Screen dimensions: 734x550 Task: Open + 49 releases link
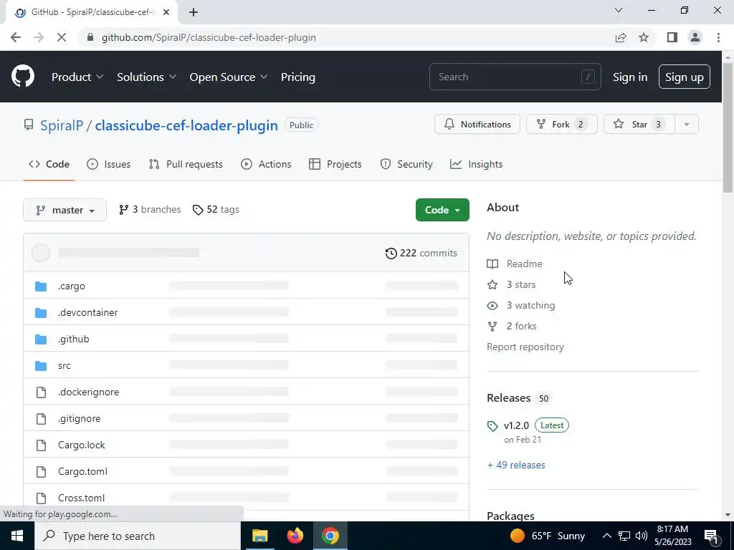[x=516, y=465]
